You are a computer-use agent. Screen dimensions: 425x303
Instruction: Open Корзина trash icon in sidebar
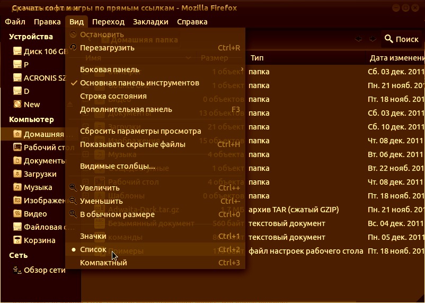[17, 240]
